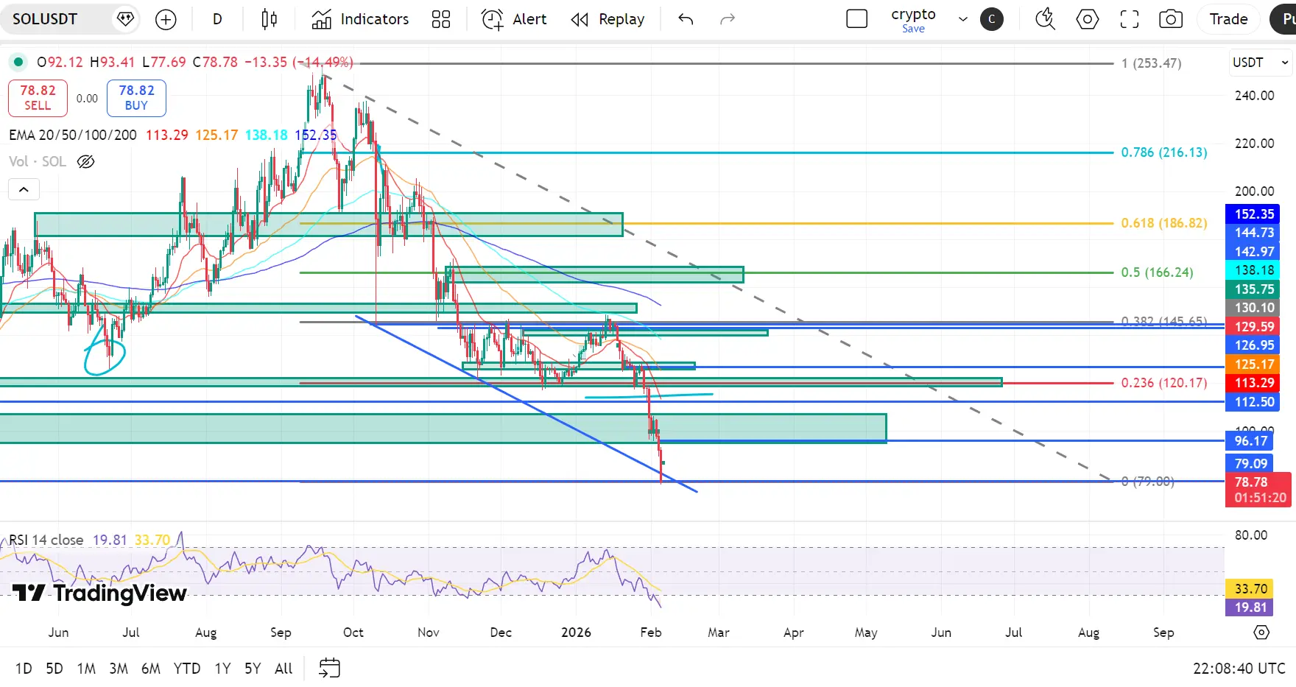Set the range to 6M
This screenshot has width=1296, height=687.
click(x=151, y=669)
